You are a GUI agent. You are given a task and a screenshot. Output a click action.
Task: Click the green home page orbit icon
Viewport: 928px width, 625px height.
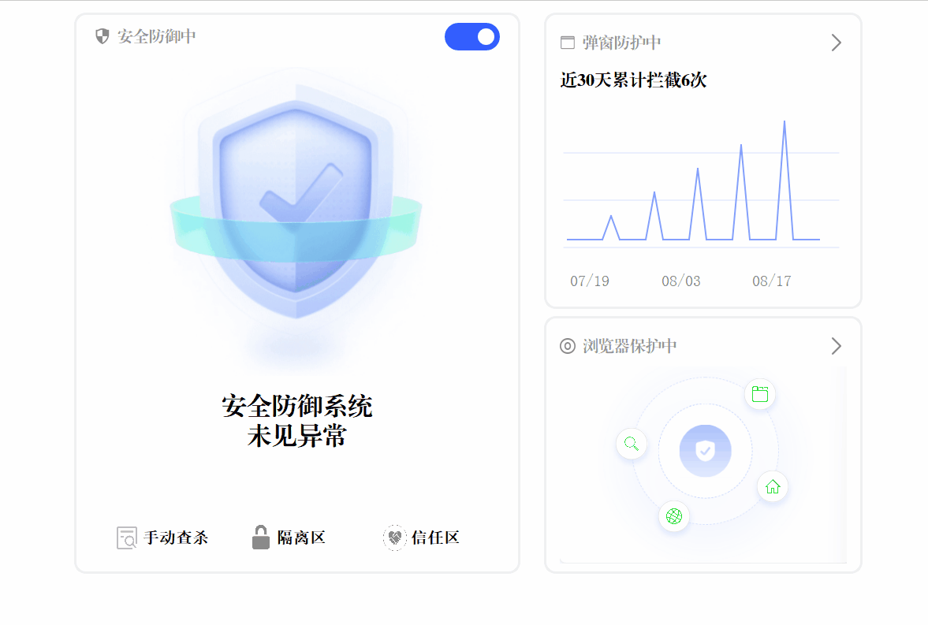[x=773, y=486]
